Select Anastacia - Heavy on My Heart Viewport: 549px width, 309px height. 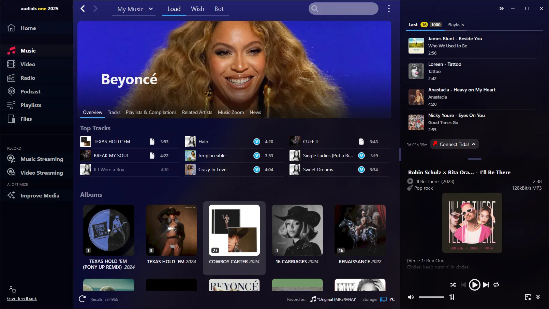(472, 97)
